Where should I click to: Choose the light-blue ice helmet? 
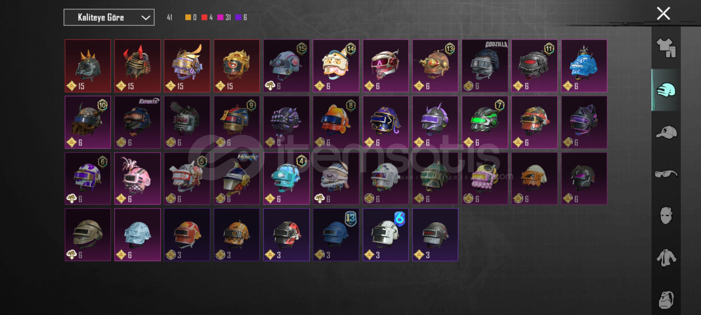(x=138, y=235)
